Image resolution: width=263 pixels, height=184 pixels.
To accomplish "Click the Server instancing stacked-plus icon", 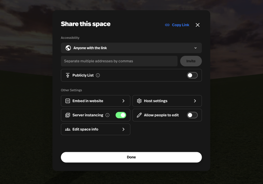I will (x=67, y=115).
